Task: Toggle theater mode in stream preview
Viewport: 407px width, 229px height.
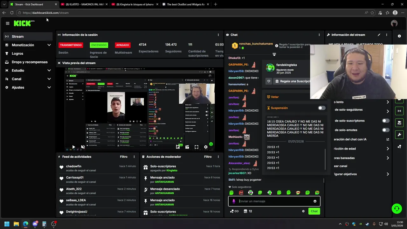Action: point(187,147)
